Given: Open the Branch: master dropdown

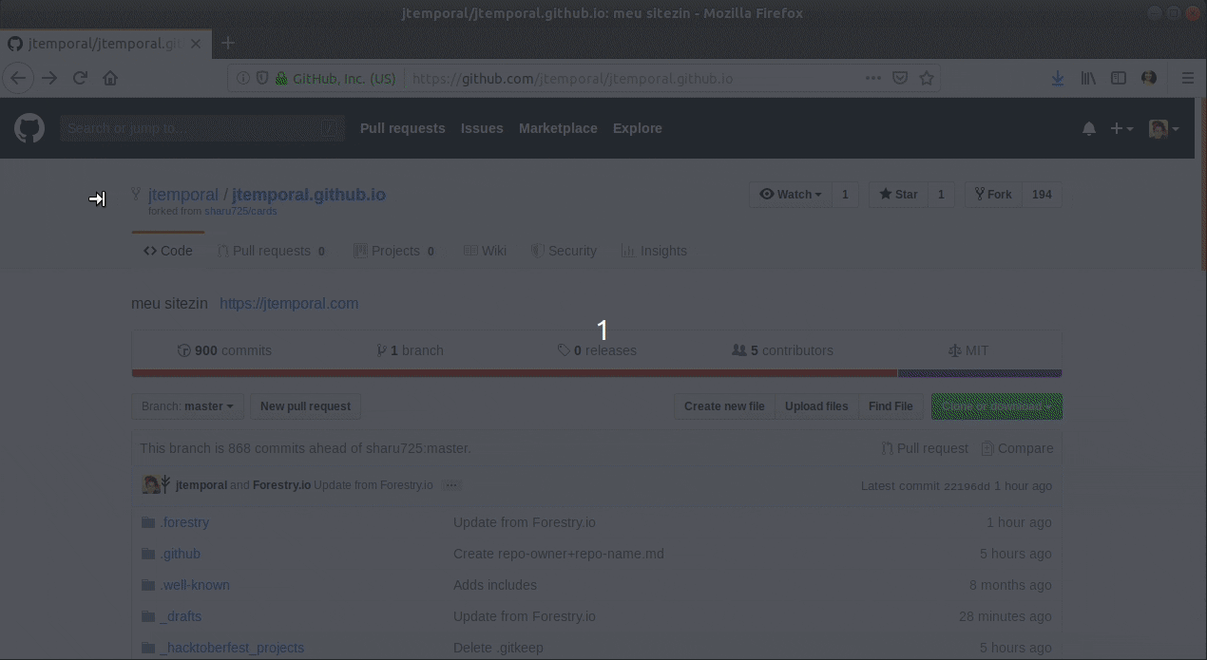Looking at the screenshot, I should click(187, 406).
